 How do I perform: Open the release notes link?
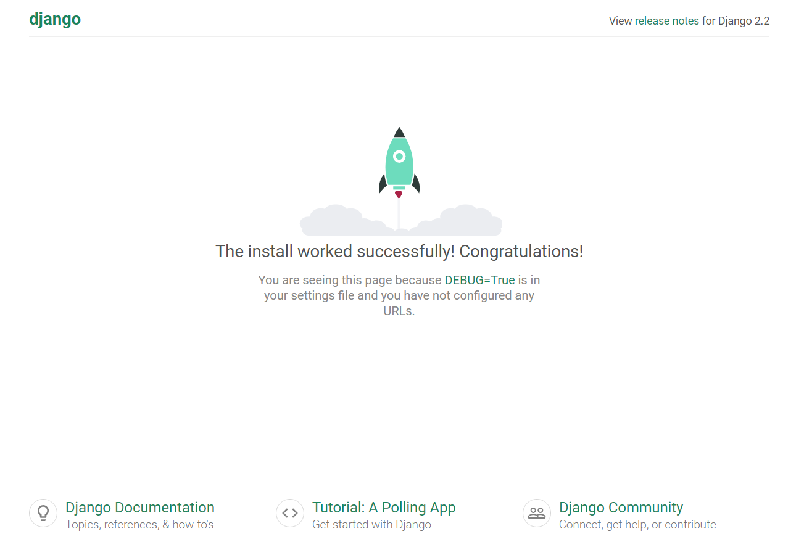point(666,21)
